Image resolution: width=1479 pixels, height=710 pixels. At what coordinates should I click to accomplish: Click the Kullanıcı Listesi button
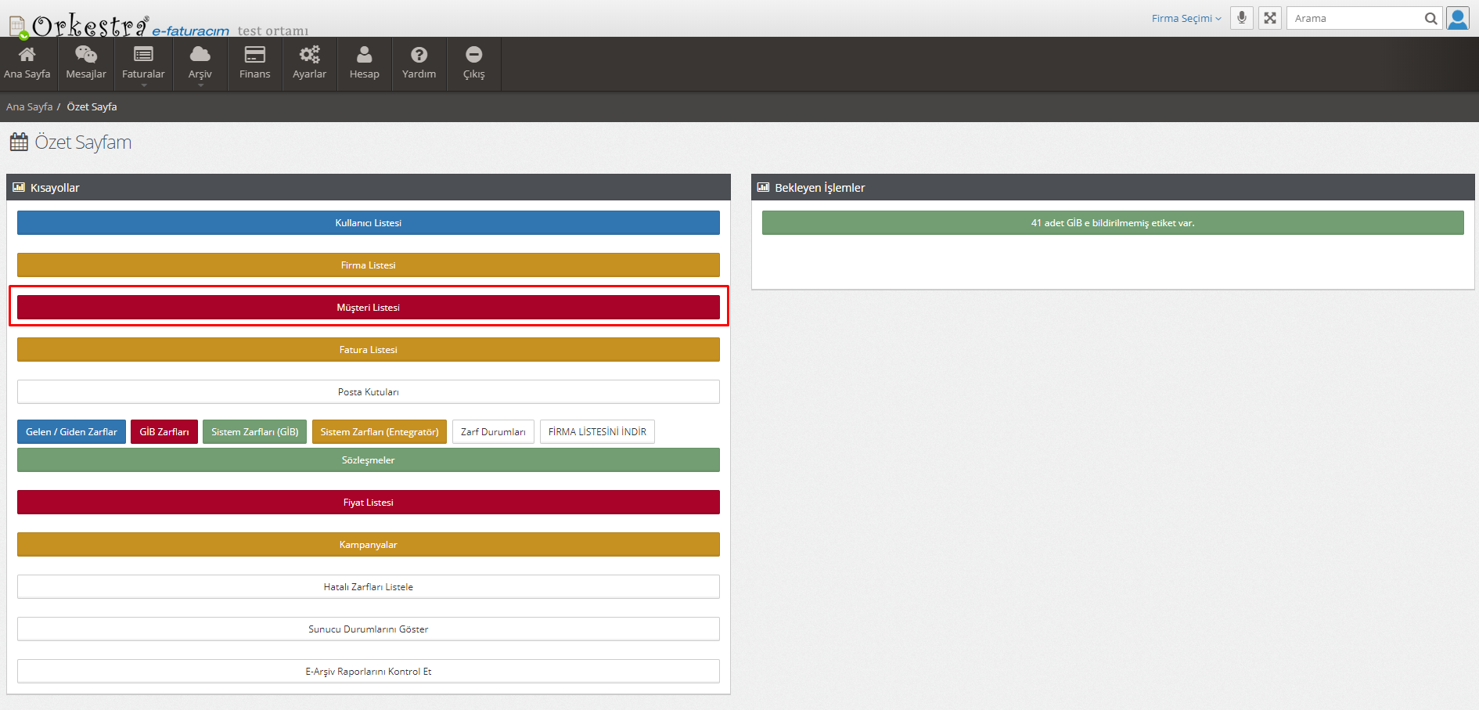(368, 223)
